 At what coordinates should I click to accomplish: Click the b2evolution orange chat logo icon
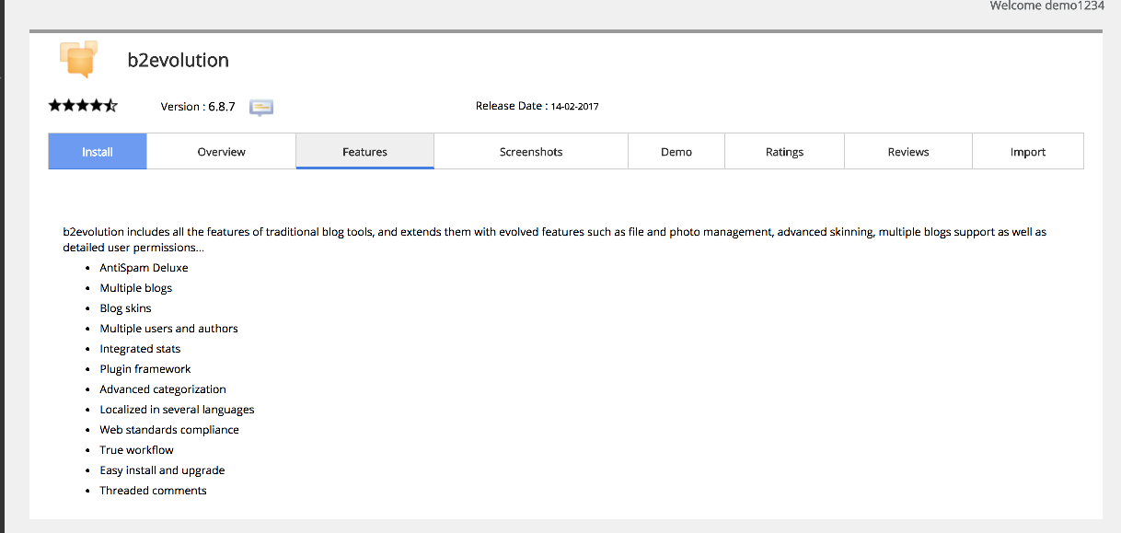[78, 59]
